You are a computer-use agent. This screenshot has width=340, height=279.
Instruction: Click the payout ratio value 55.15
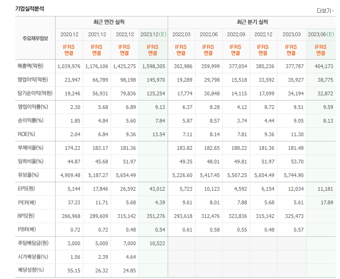[74, 271]
